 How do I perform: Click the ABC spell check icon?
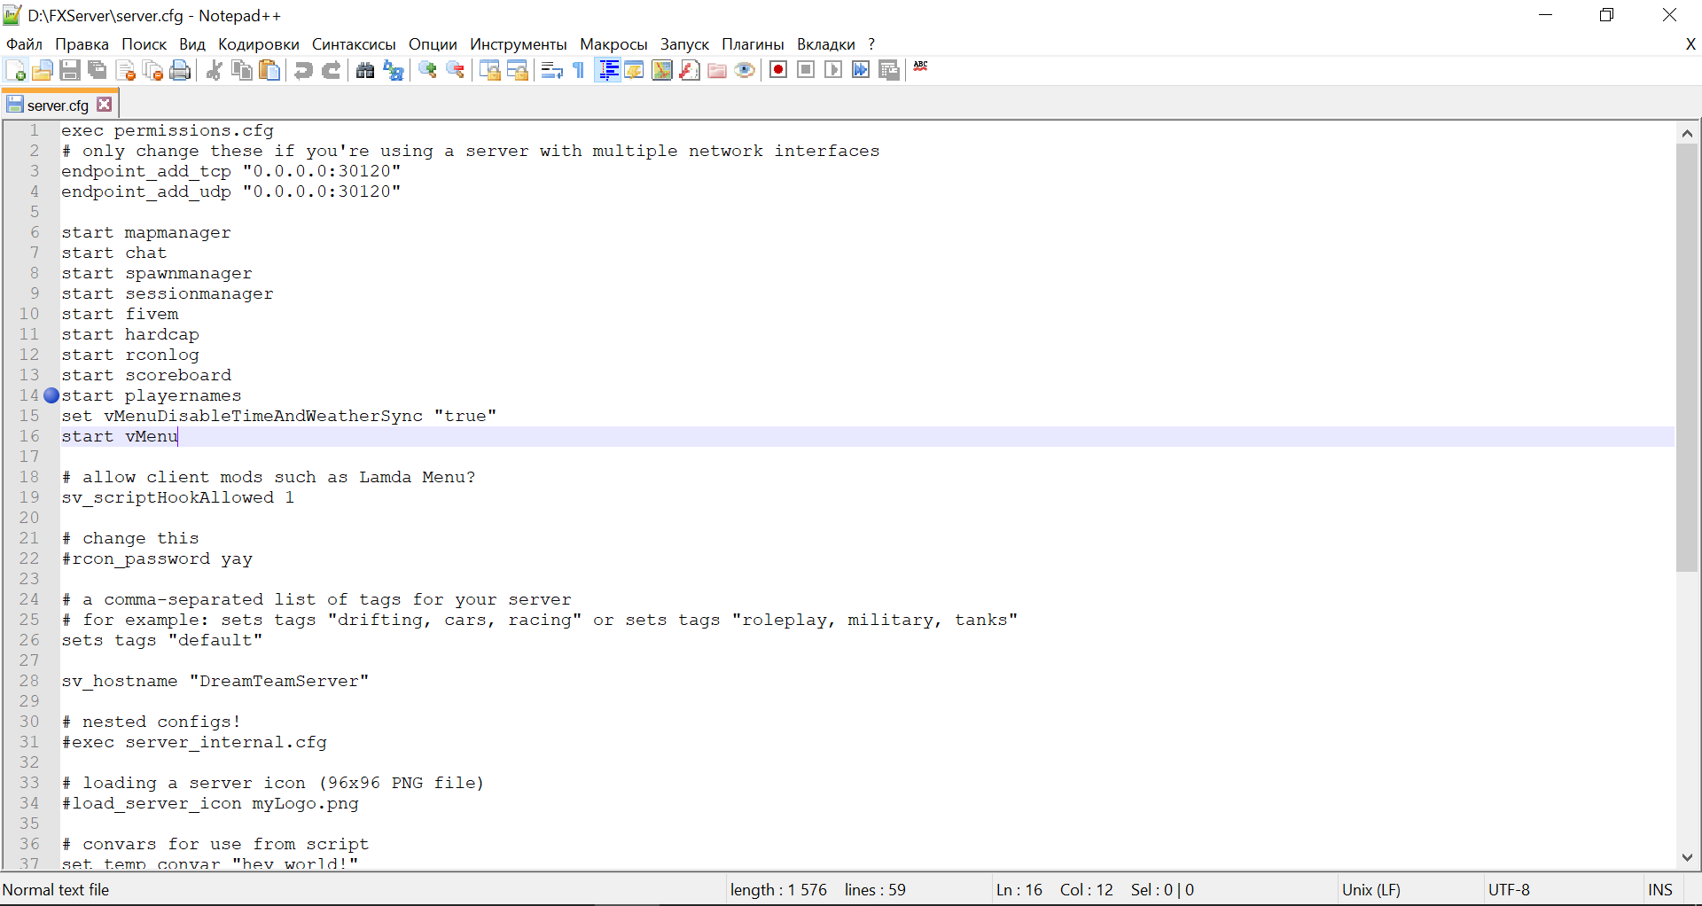coord(921,67)
